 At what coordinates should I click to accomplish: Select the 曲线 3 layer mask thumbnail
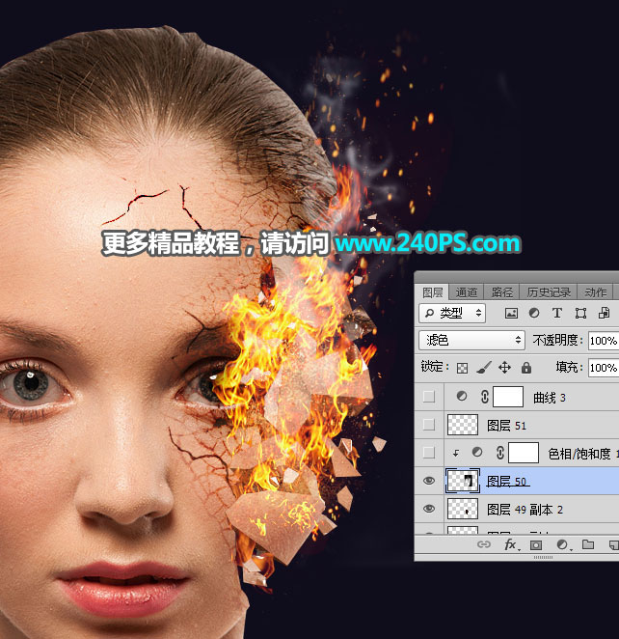(x=508, y=397)
